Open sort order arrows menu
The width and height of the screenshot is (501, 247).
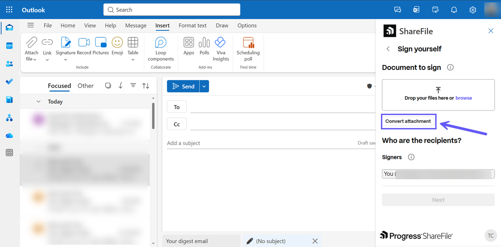click(x=146, y=86)
